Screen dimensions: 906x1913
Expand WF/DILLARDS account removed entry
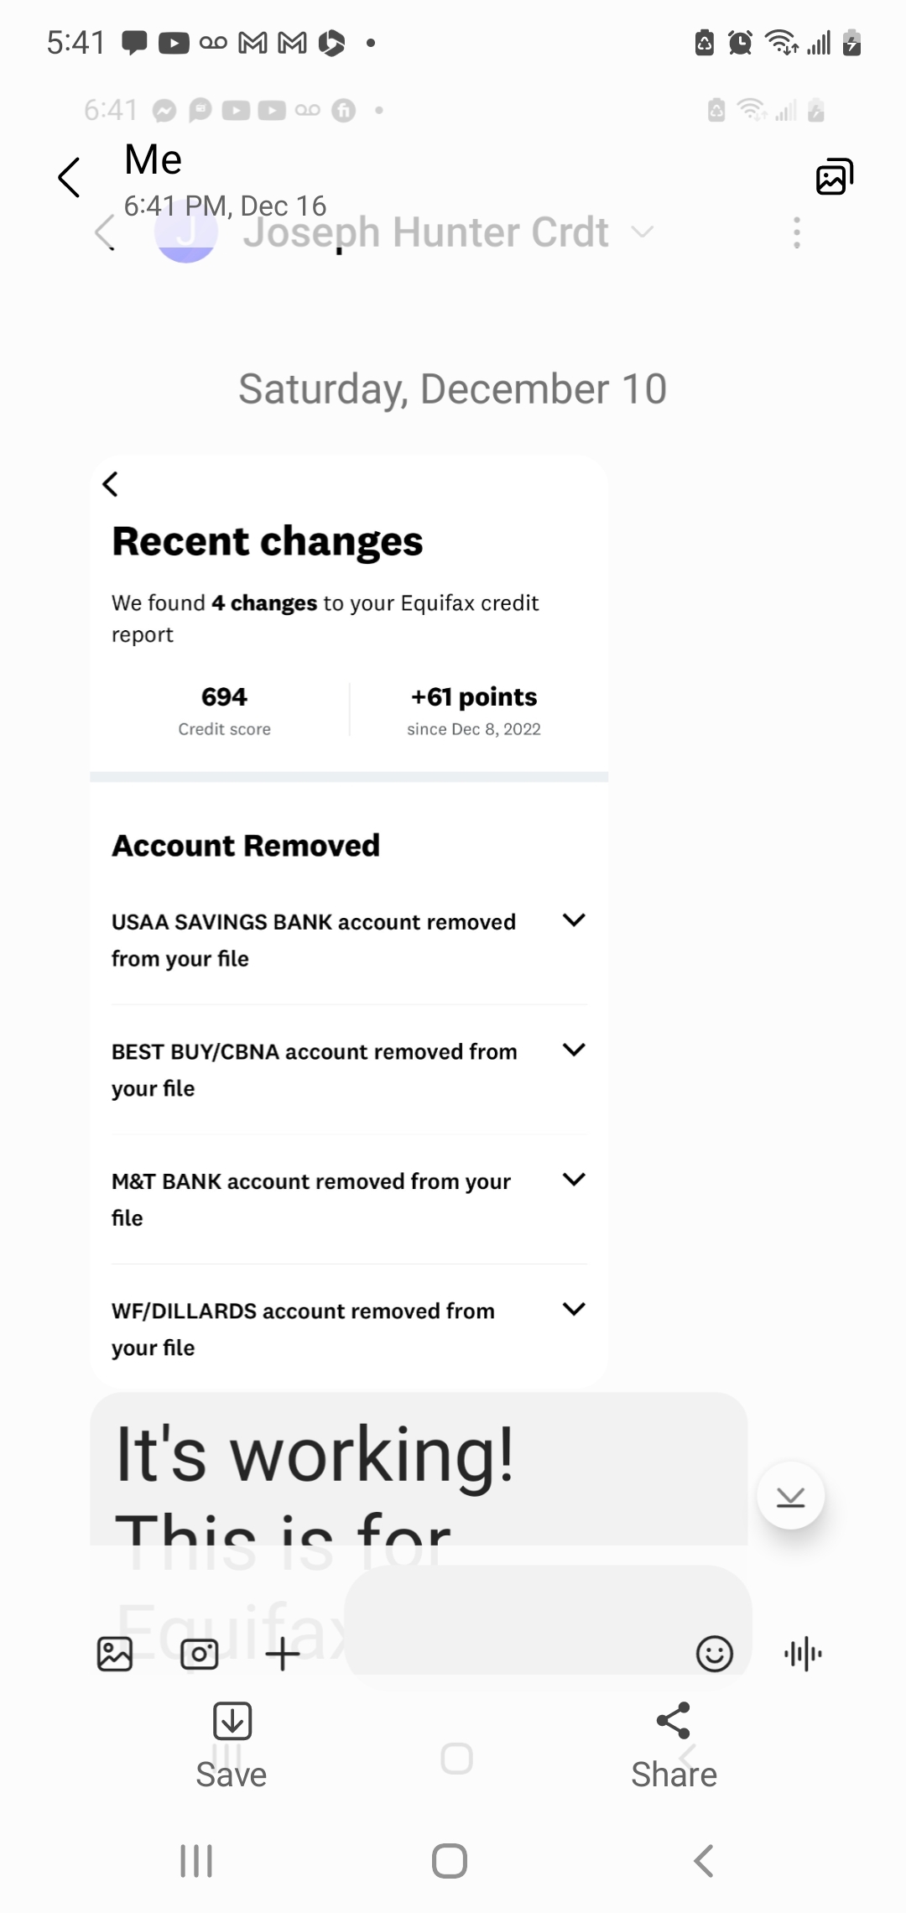point(574,1310)
